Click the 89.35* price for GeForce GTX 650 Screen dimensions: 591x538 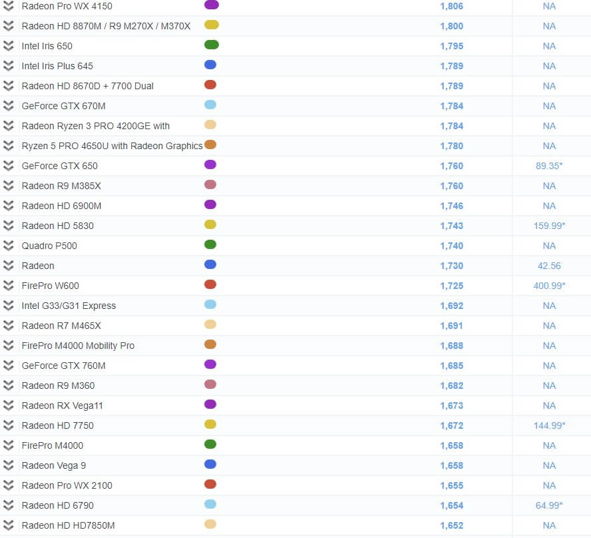click(x=549, y=166)
